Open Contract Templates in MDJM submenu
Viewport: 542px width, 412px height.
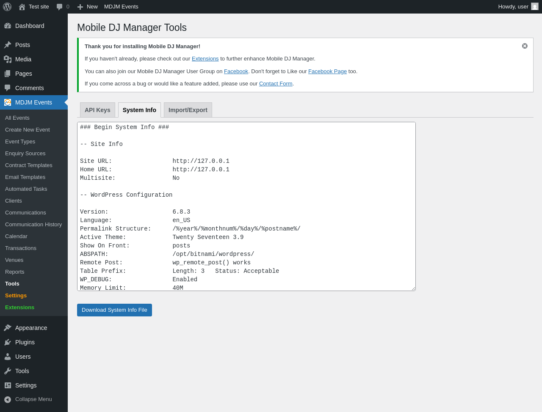(29, 165)
